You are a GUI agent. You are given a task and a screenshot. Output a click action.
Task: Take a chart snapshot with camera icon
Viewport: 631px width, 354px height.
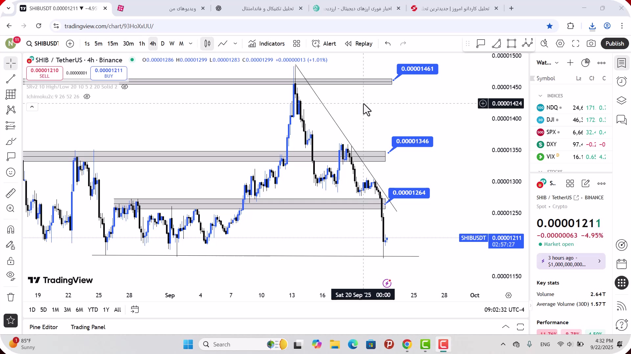pyautogui.click(x=591, y=44)
